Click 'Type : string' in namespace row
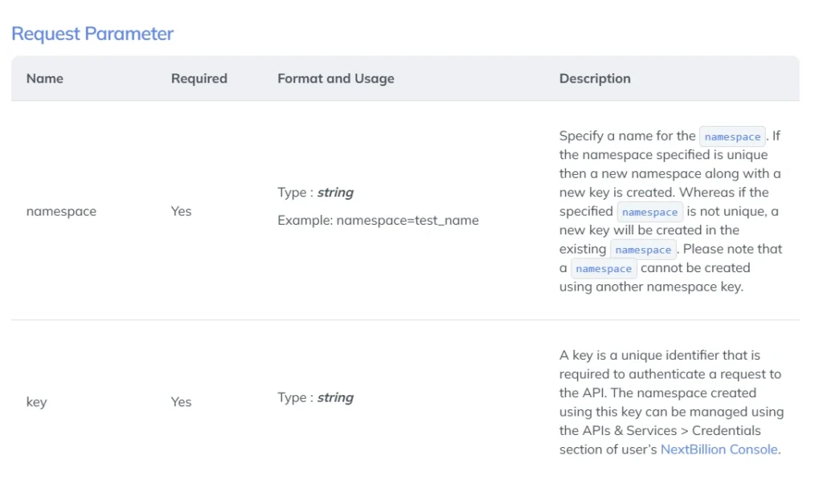Screen dimensions: 823x484 point(315,193)
